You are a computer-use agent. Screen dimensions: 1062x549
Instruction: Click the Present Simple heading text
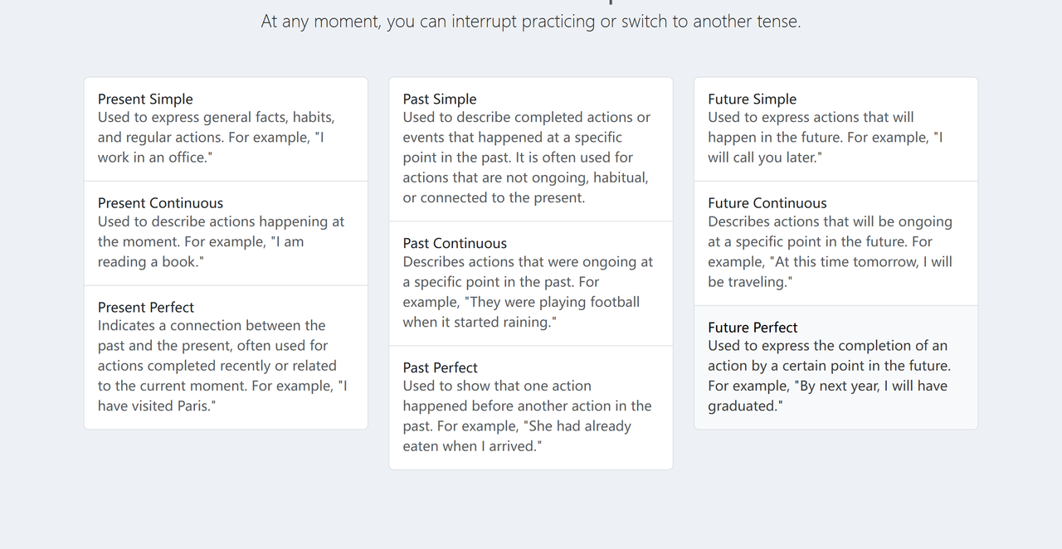[x=145, y=99]
